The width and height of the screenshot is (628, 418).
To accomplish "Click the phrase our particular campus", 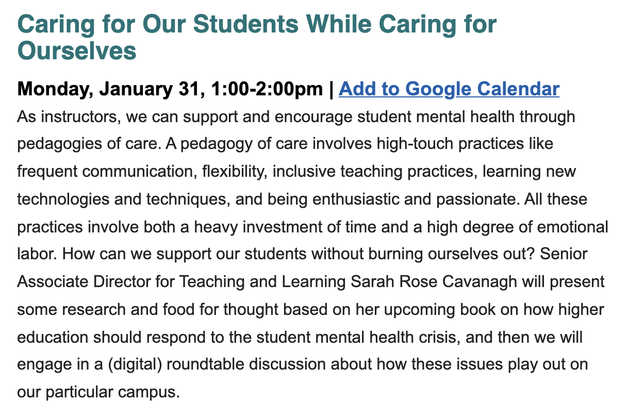I will pyautogui.click(x=97, y=391).
